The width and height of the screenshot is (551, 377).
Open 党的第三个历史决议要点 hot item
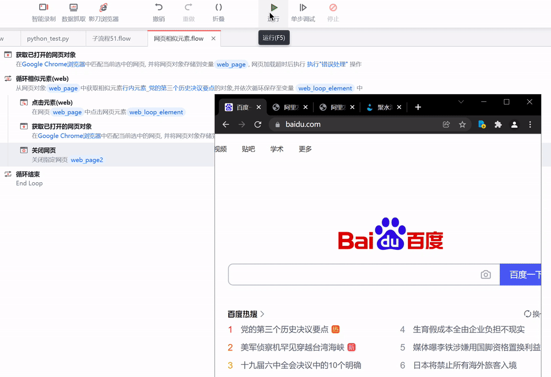(x=284, y=329)
